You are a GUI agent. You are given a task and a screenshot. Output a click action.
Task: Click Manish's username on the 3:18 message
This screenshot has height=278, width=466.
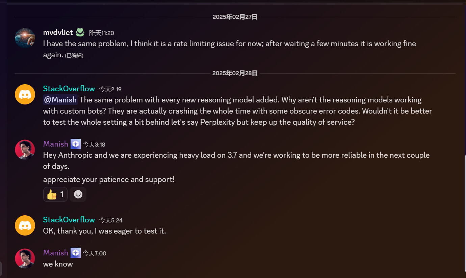(56, 144)
